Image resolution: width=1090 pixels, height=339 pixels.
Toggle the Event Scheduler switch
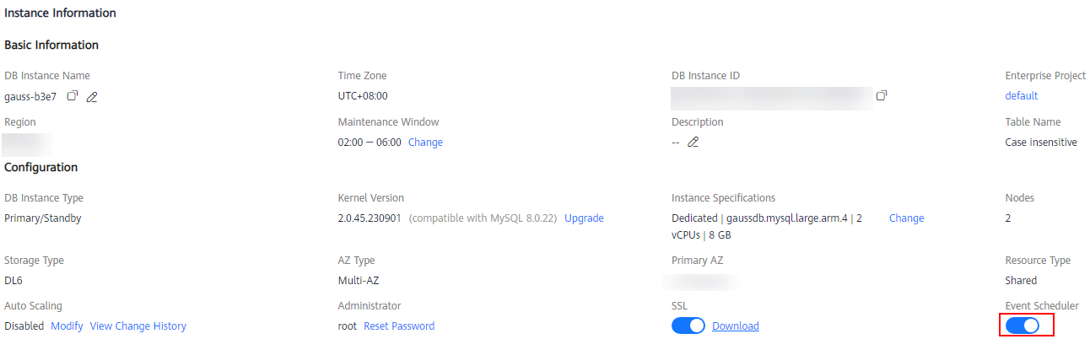1023,326
